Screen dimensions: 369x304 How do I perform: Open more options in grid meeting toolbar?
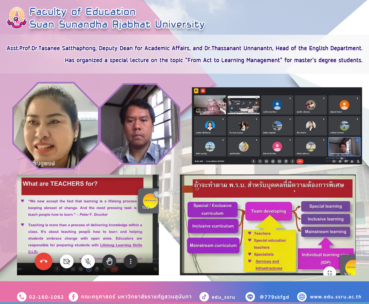pyautogui.click(x=292, y=161)
